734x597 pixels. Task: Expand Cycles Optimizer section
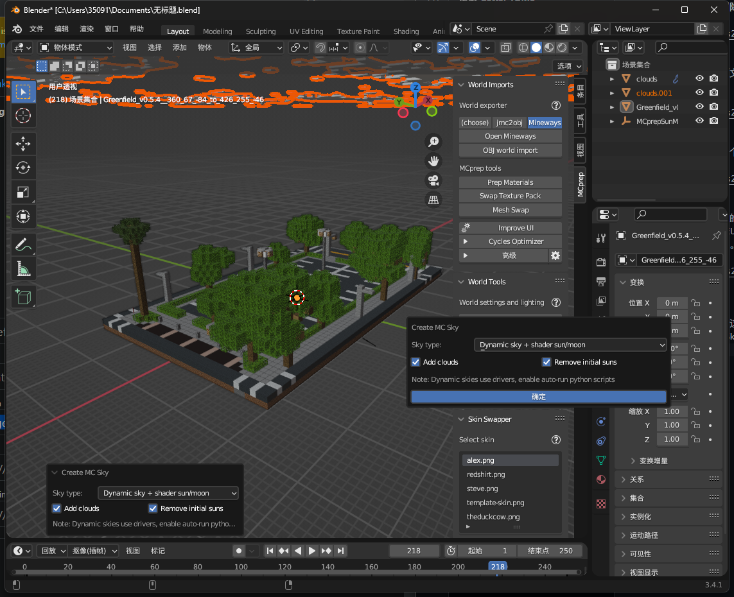466,241
